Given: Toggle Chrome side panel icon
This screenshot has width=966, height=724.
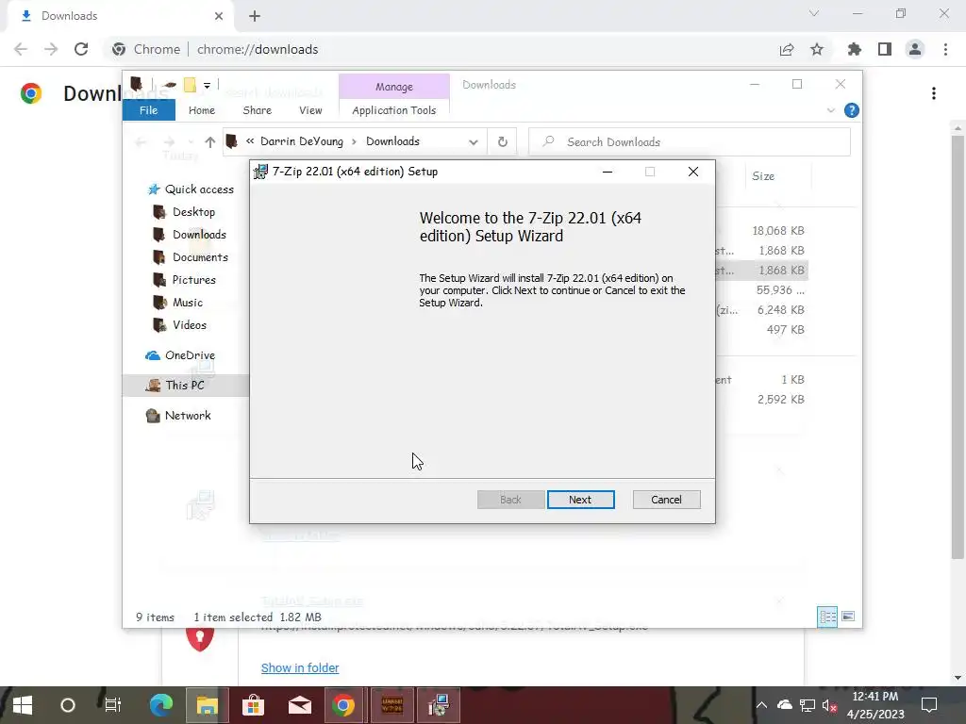Looking at the screenshot, I should coord(885,49).
